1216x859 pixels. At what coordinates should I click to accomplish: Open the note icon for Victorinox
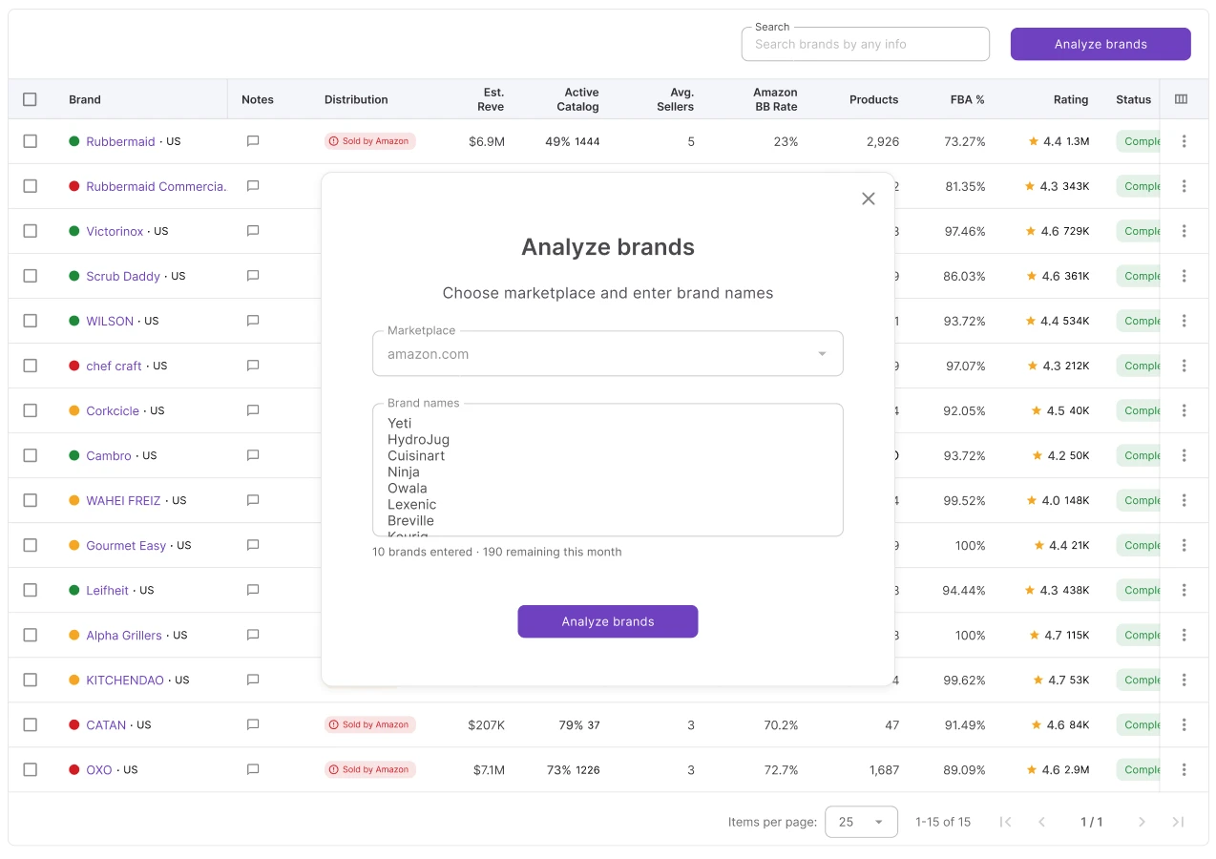pyautogui.click(x=253, y=231)
